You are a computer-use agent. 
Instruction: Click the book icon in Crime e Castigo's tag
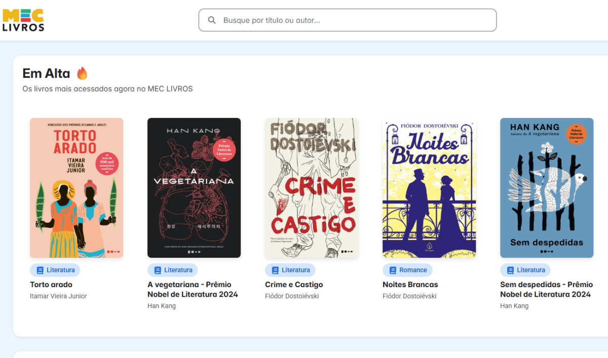(x=275, y=270)
